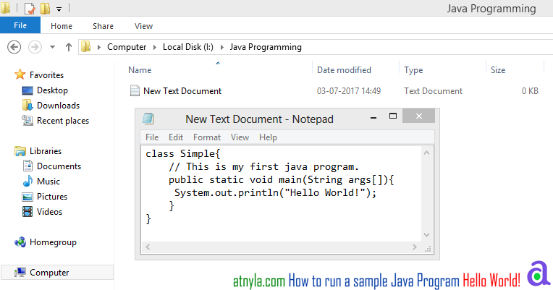Click the Homegroup icon
The width and height of the screenshot is (553, 290).
[20, 242]
